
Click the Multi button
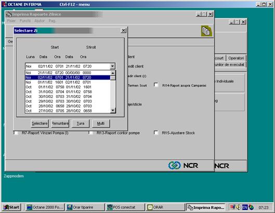[x=101, y=124]
